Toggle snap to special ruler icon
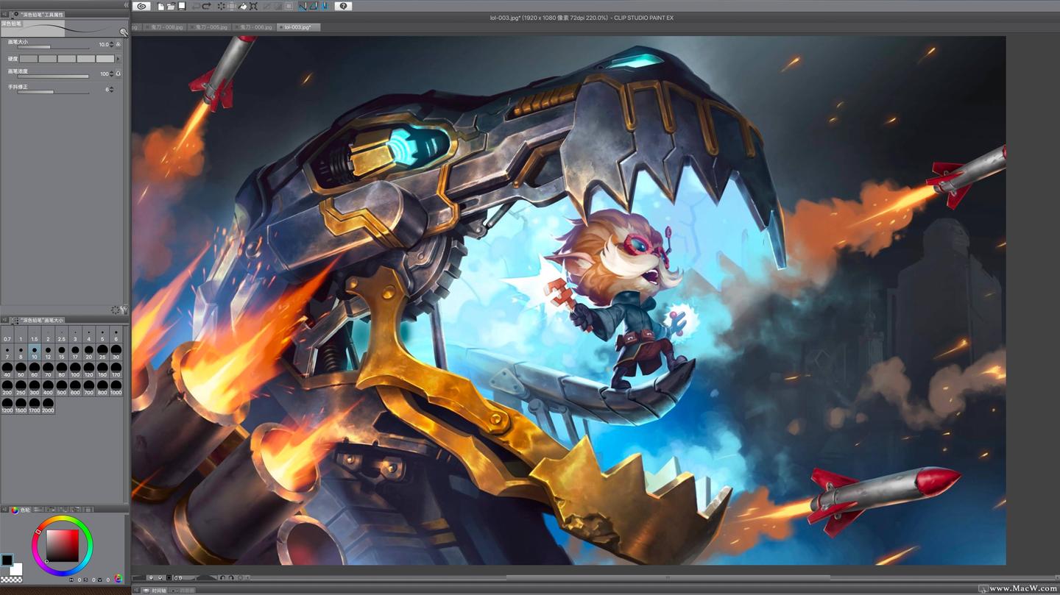This screenshot has height=595, width=1060. pos(314,6)
